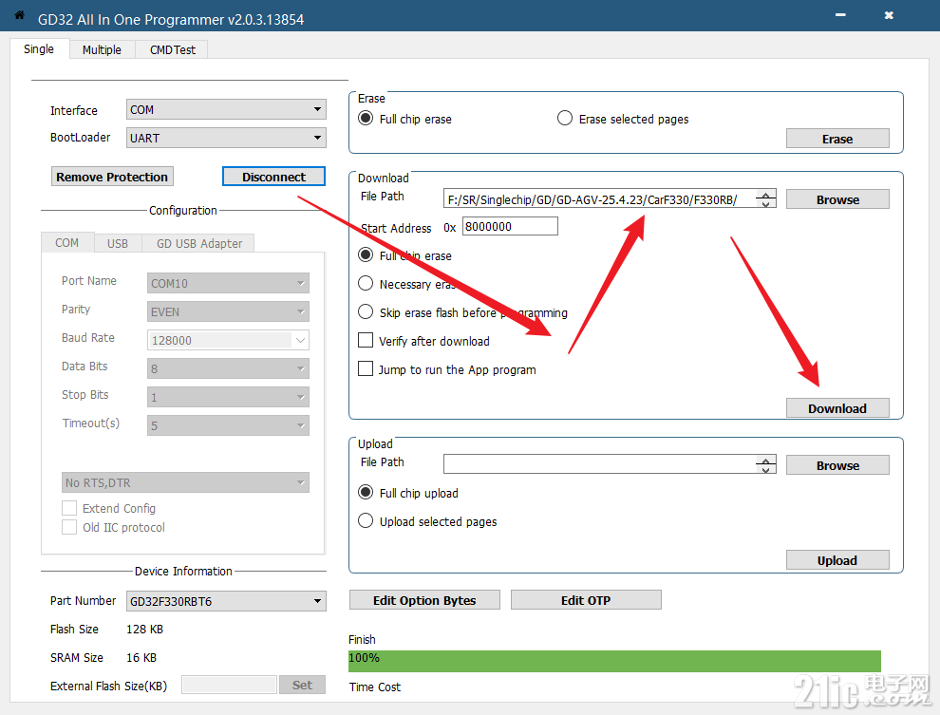Click the upload File Path spinner arrows
Viewport: 940px width, 715px height.
pos(765,464)
